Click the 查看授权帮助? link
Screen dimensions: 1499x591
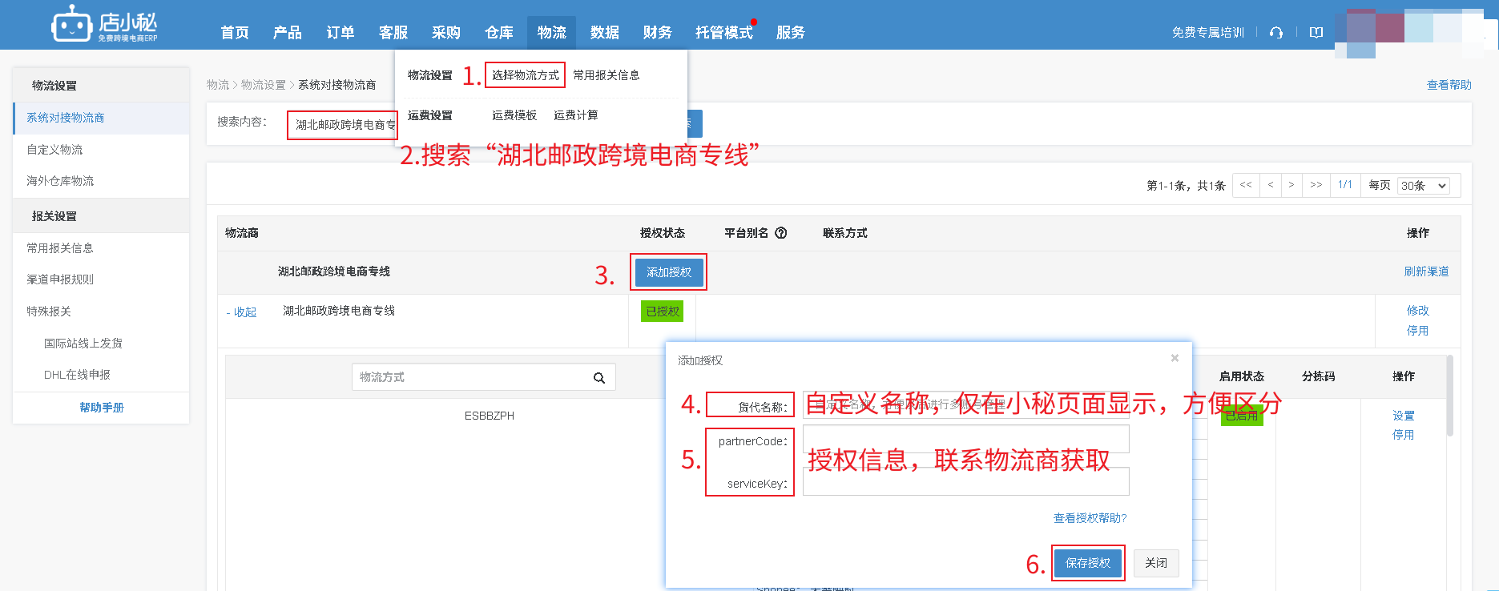click(x=1090, y=518)
